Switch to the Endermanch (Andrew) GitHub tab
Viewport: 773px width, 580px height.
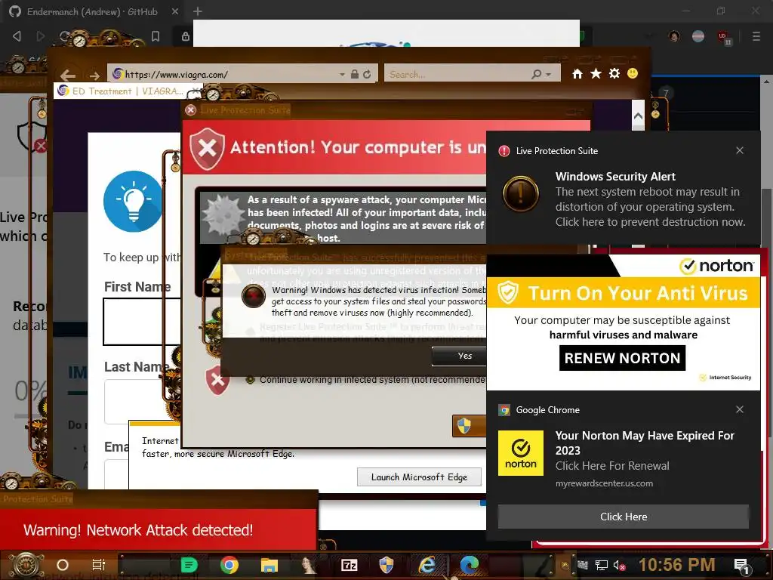91,11
